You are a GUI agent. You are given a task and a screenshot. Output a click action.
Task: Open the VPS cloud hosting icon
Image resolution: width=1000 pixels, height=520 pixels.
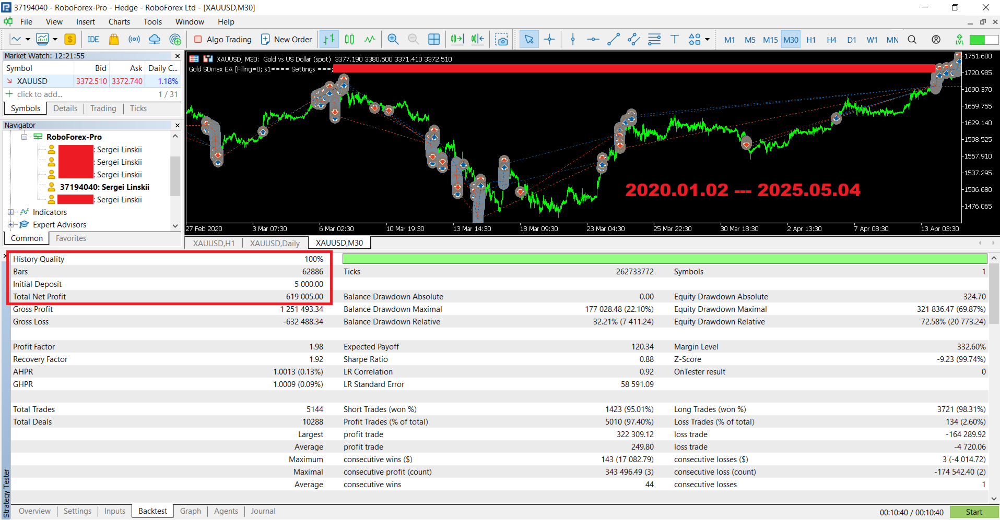155,39
